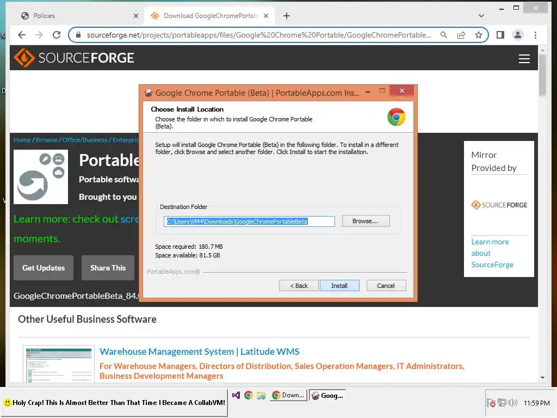Switch to Goog... installer taskbar button
This screenshot has width=557, height=418.
coord(327,395)
